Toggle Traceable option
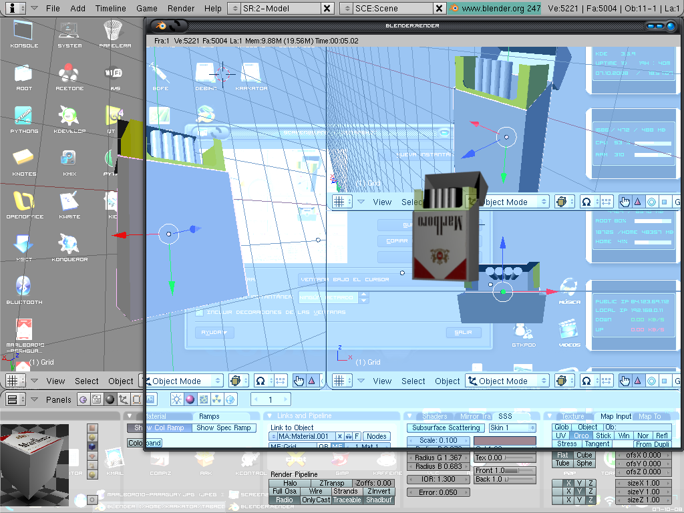Image resolution: width=684 pixels, height=513 pixels. pyautogui.click(x=347, y=500)
